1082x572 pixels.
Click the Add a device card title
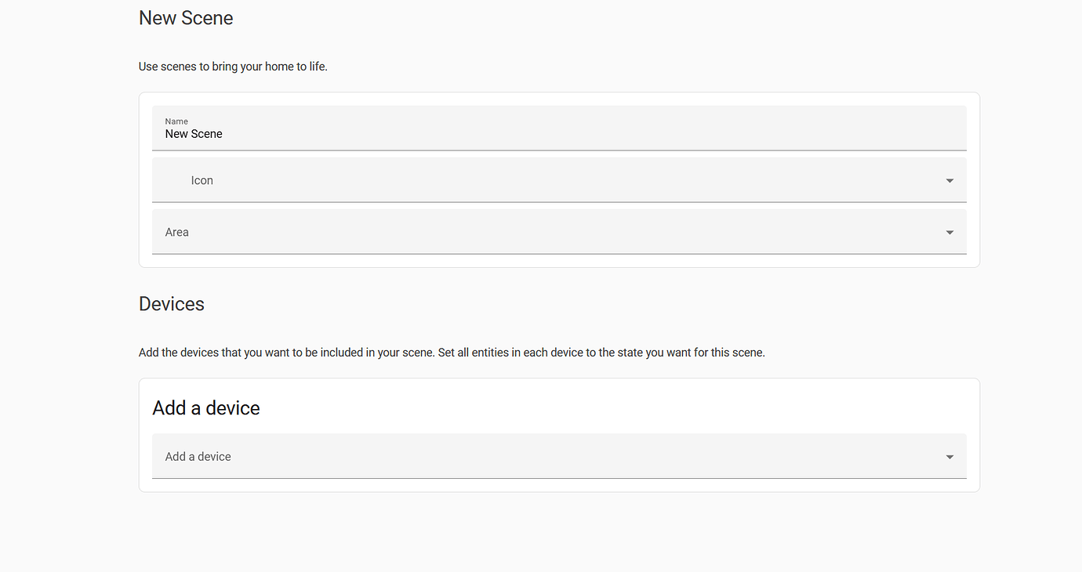(206, 408)
